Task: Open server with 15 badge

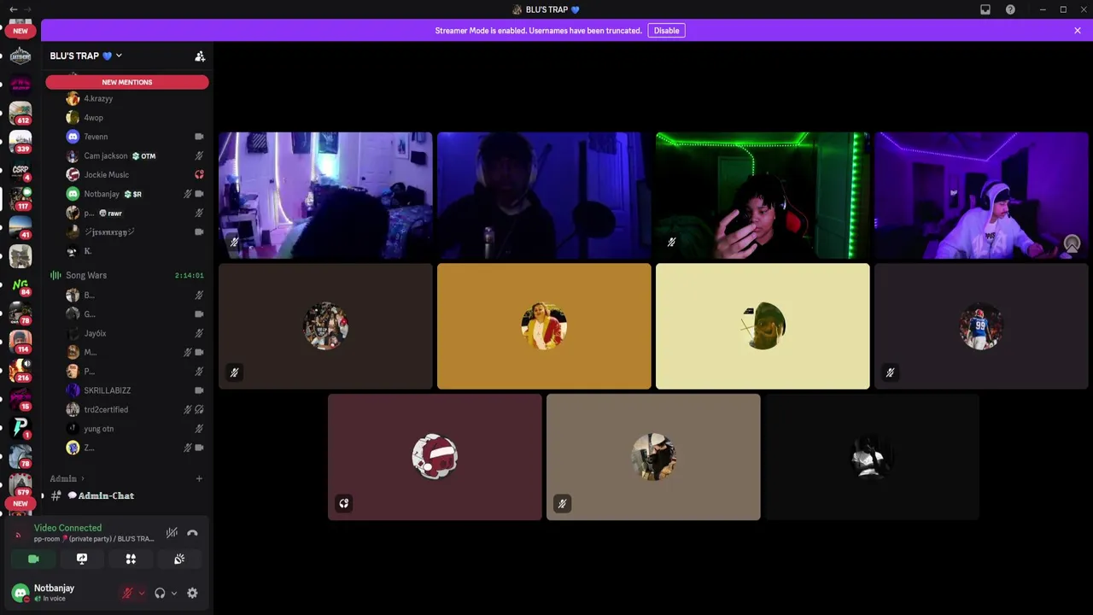Action: (20, 399)
